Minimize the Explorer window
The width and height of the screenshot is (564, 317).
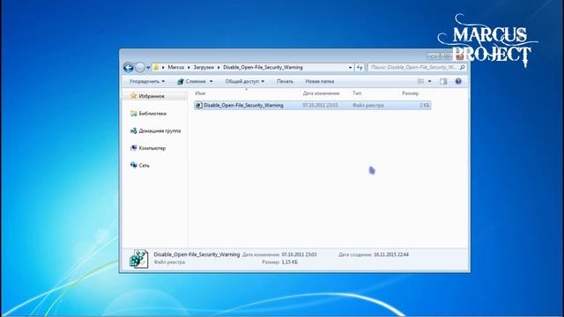click(x=433, y=56)
